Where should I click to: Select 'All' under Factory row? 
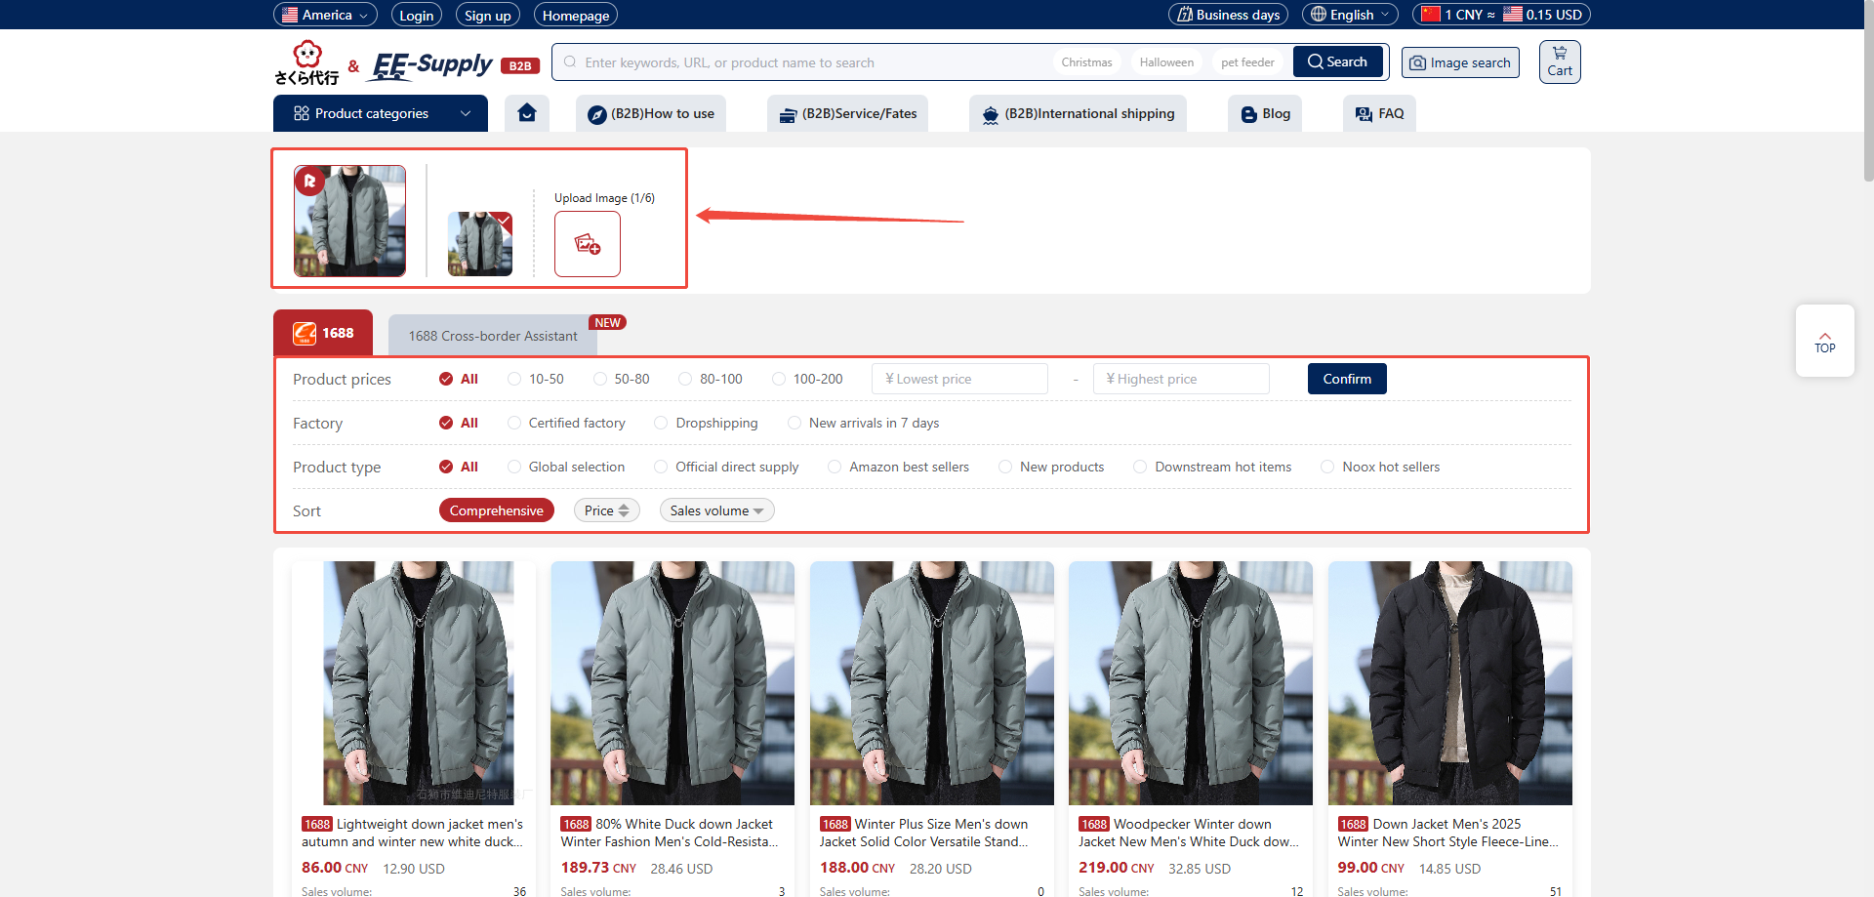click(x=459, y=423)
